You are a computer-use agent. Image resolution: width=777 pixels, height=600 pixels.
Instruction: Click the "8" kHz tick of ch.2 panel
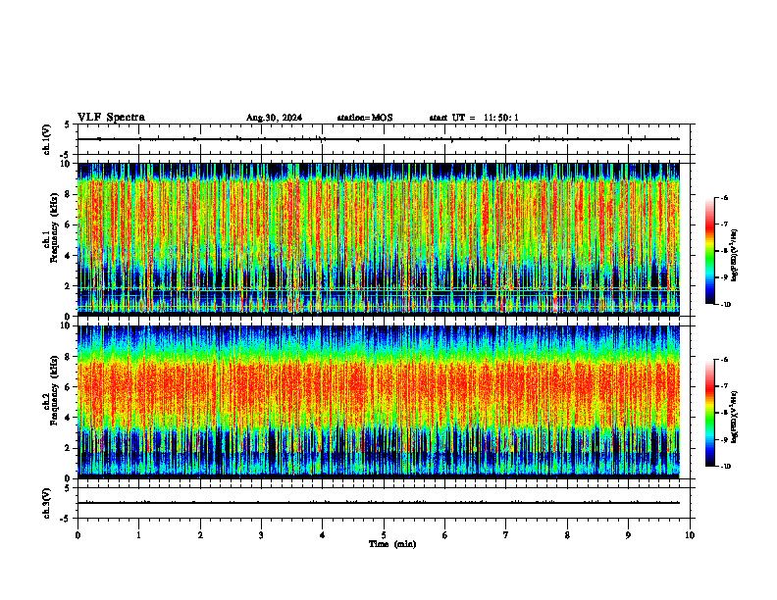(x=69, y=357)
